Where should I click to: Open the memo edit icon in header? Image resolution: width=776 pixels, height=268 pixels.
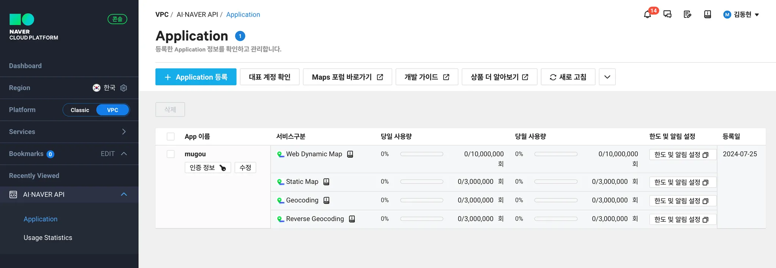tap(687, 14)
